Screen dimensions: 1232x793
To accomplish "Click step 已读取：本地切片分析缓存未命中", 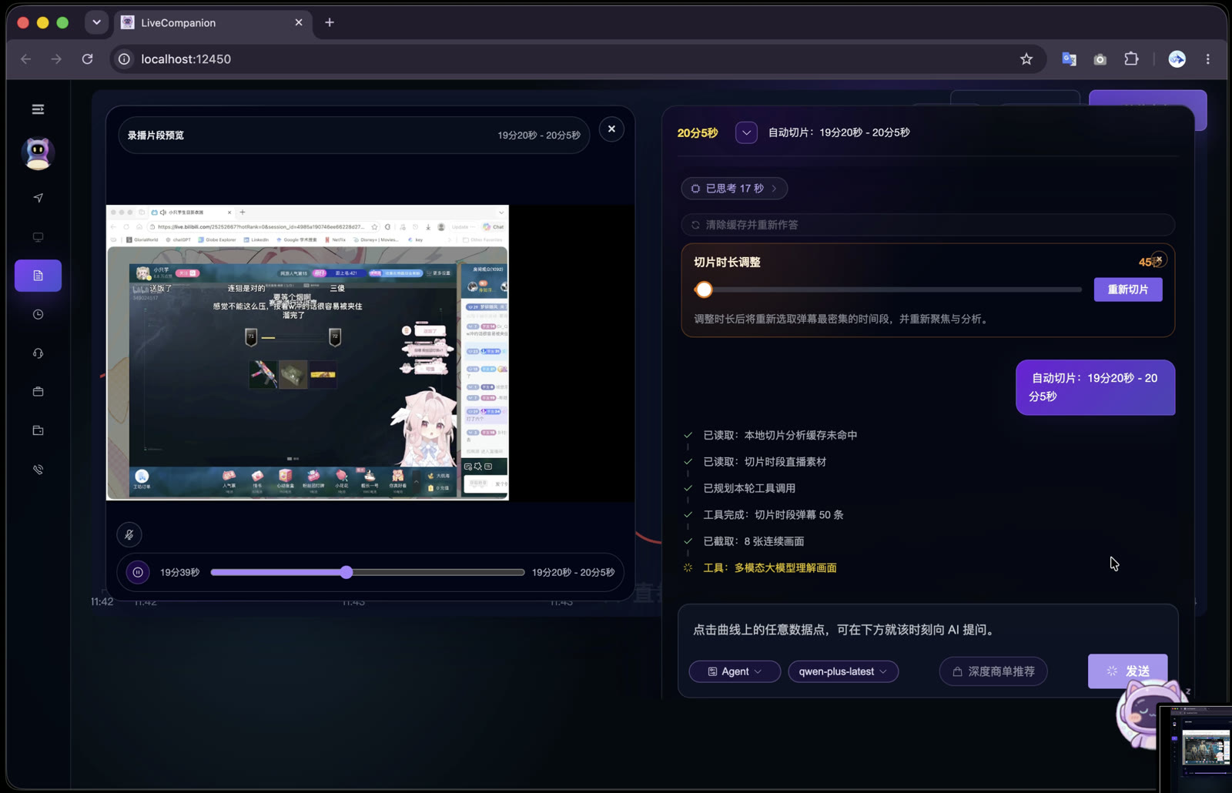I will (x=780, y=435).
